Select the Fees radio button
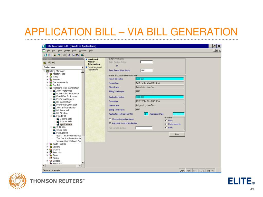This screenshot has width=263, height=197. point(166,121)
